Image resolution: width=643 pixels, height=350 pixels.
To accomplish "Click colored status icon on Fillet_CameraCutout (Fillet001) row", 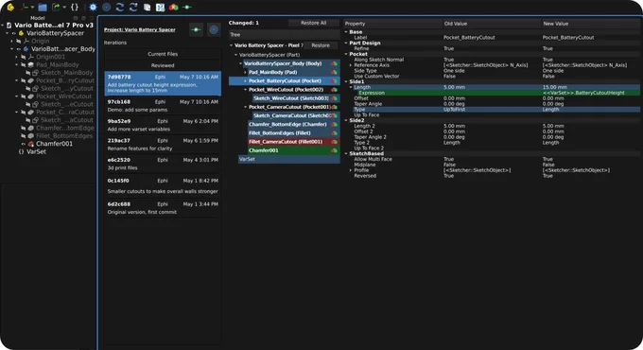I will pos(334,142).
